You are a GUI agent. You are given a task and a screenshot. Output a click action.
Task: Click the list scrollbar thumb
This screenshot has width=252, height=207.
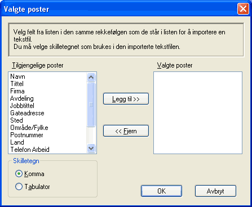click(91, 105)
